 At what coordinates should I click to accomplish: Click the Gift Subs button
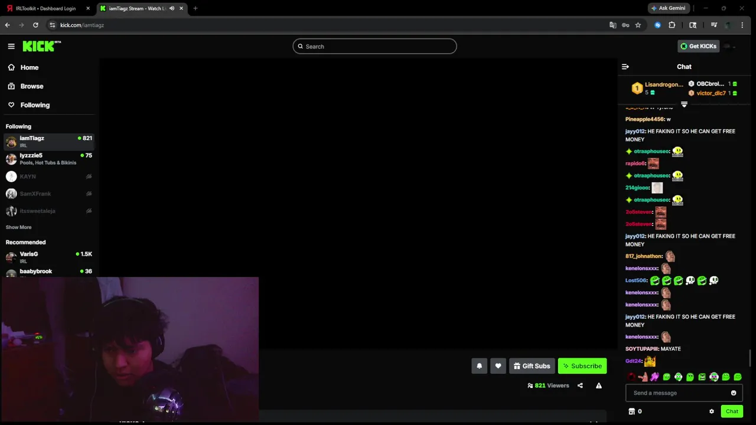point(532,366)
